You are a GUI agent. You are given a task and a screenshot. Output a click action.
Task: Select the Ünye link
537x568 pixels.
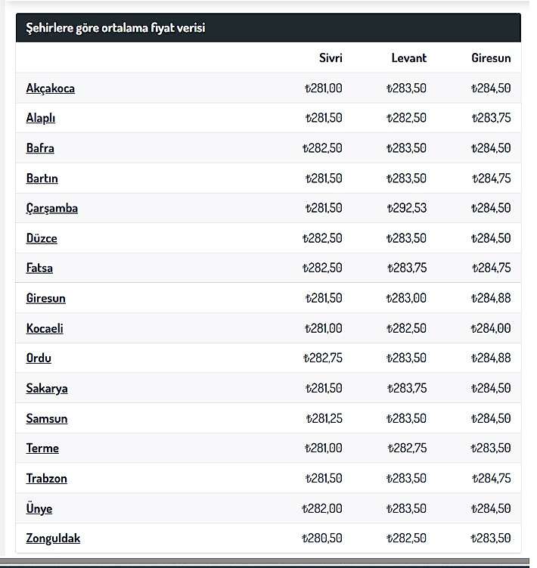point(39,508)
